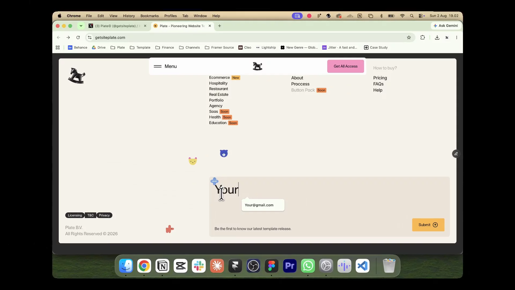Open macOS Spotlight search icon
Screen dimensions: 515x290
pyautogui.click(x=412, y=16)
